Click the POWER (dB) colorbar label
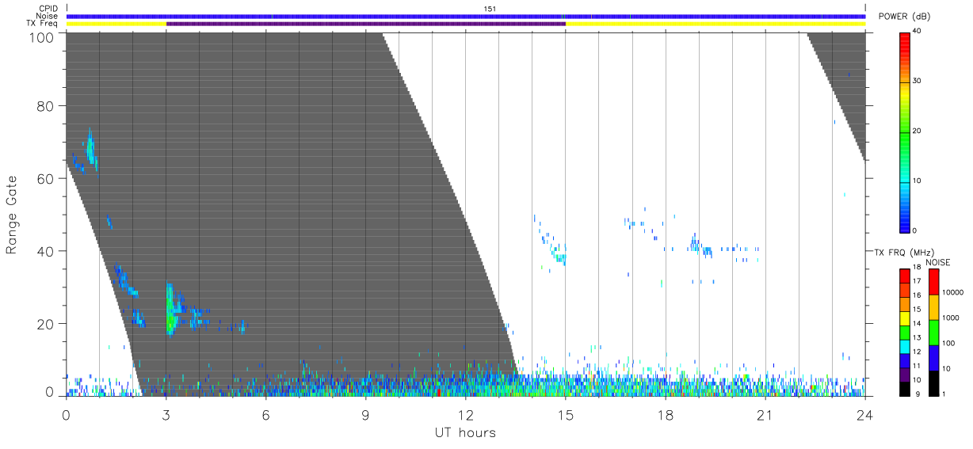 [905, 16]
